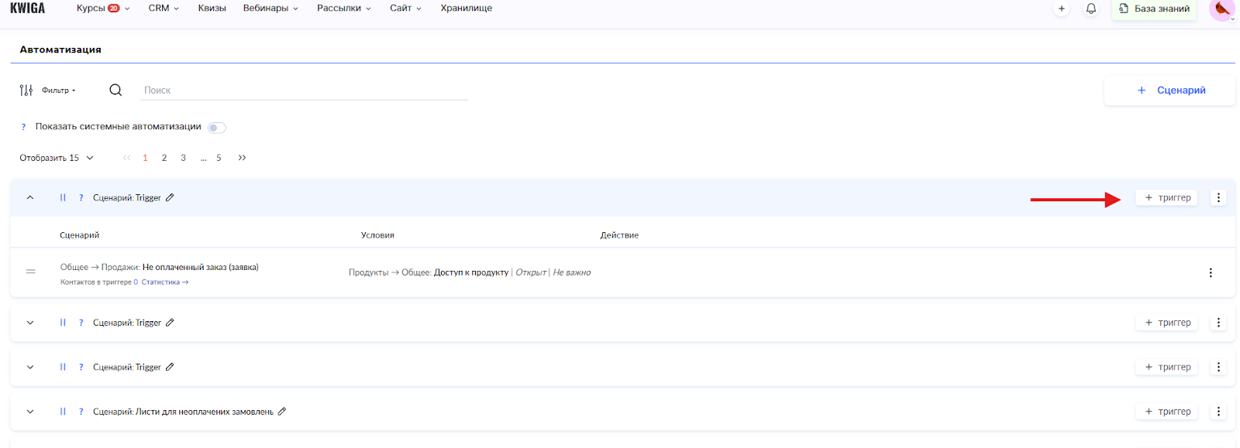Click the drag handle of the trigger row
1240x448 pixels.
31,272
